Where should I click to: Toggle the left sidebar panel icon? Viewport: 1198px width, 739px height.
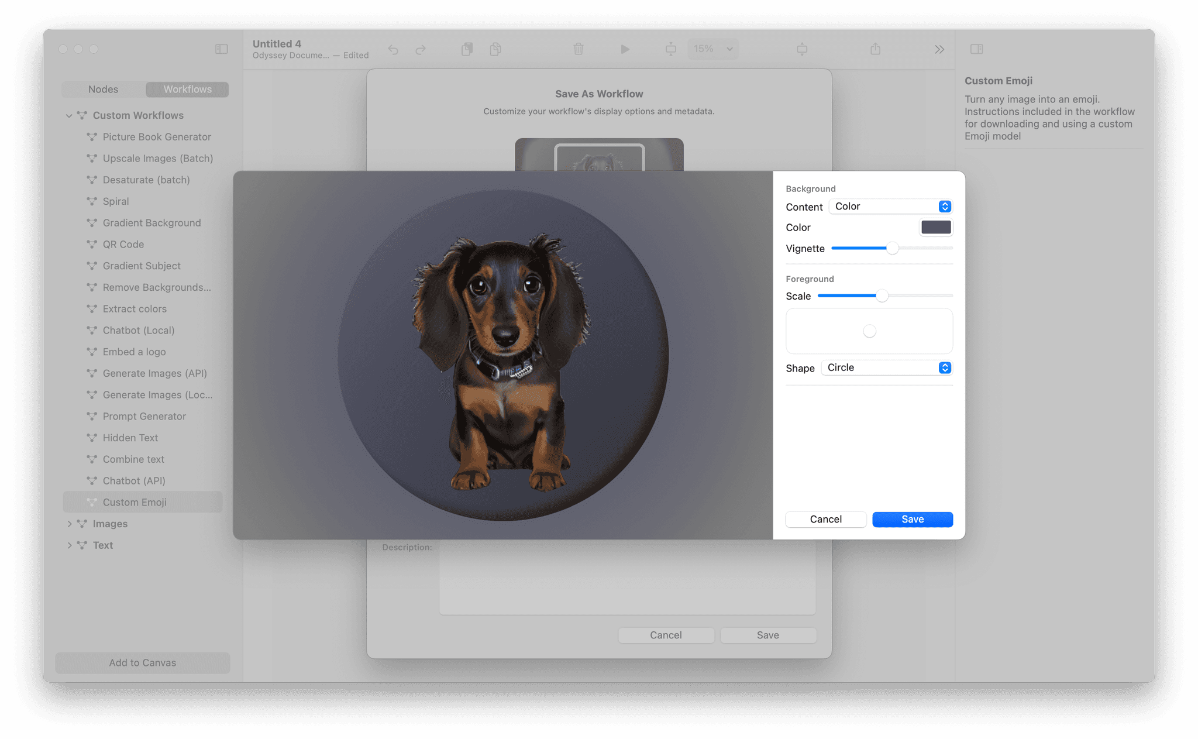221,49
